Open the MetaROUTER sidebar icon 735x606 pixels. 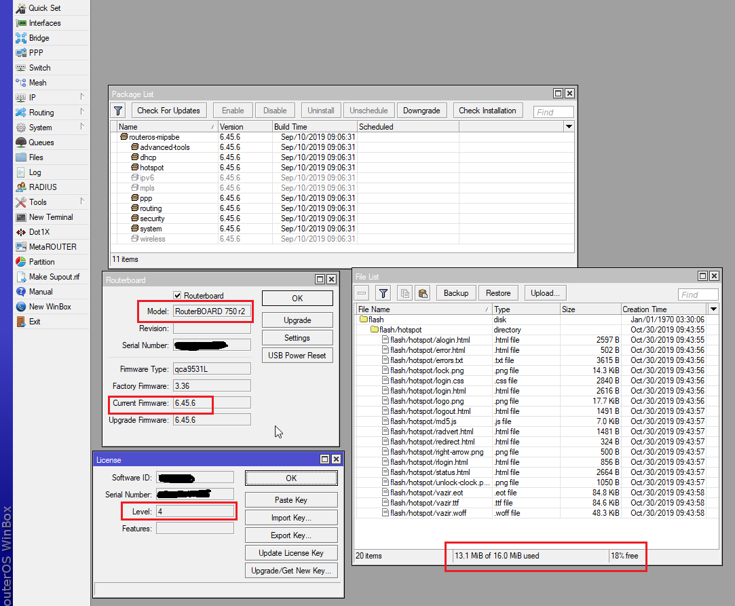21,247
